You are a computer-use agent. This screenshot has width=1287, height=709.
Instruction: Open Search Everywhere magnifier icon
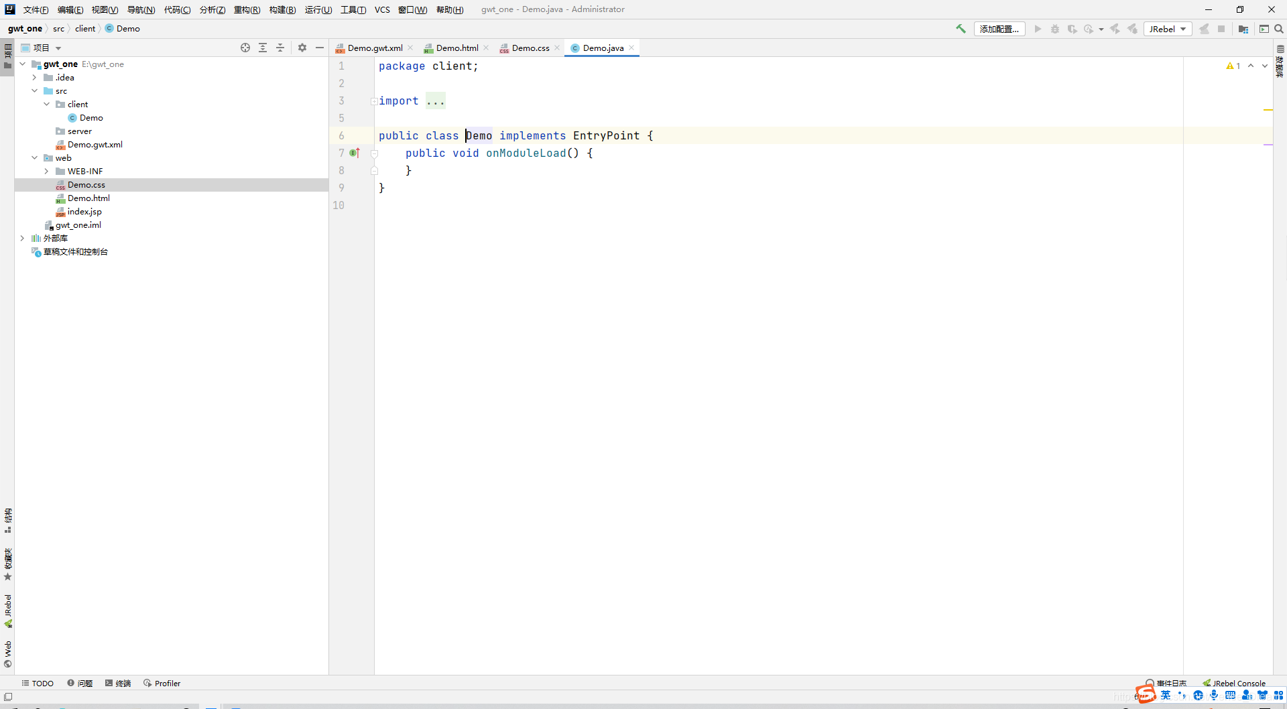tap(1279, 29)
